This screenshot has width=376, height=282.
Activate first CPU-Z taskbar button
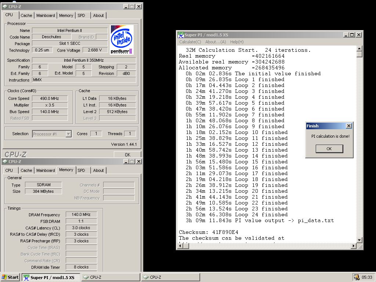111,277
